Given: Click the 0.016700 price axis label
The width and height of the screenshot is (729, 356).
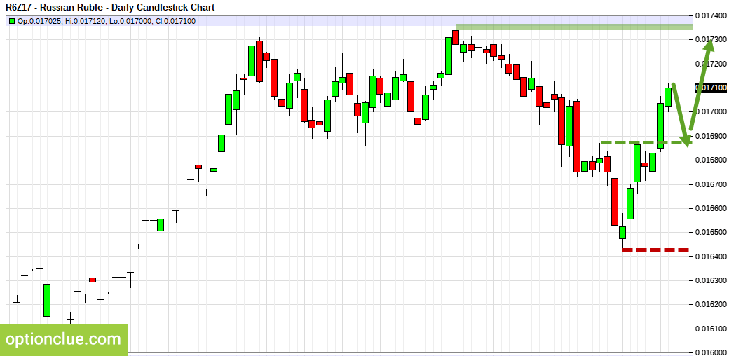Looking at the screenshot, I should (711, 184).
